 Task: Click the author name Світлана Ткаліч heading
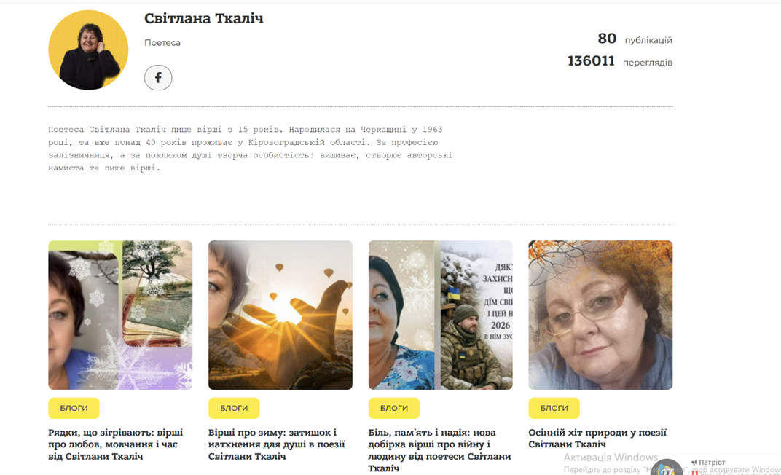click(204, 18)
